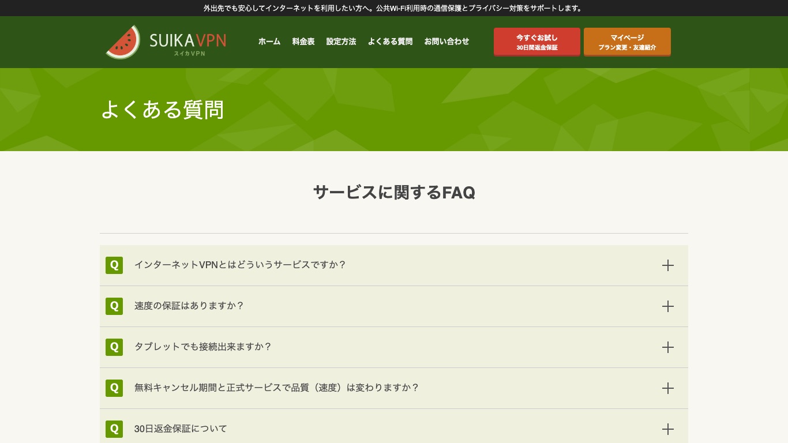Open the 料金表 menu item
Image resolution: width=788 pixels, height=443 pixels.
303,42
